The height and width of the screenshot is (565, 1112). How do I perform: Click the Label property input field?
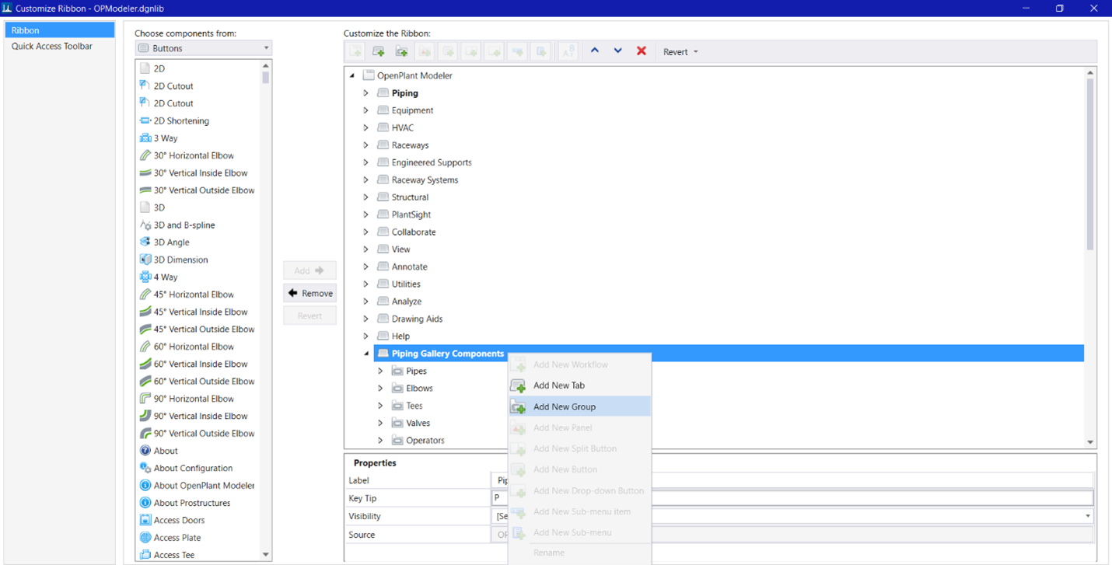792,480
